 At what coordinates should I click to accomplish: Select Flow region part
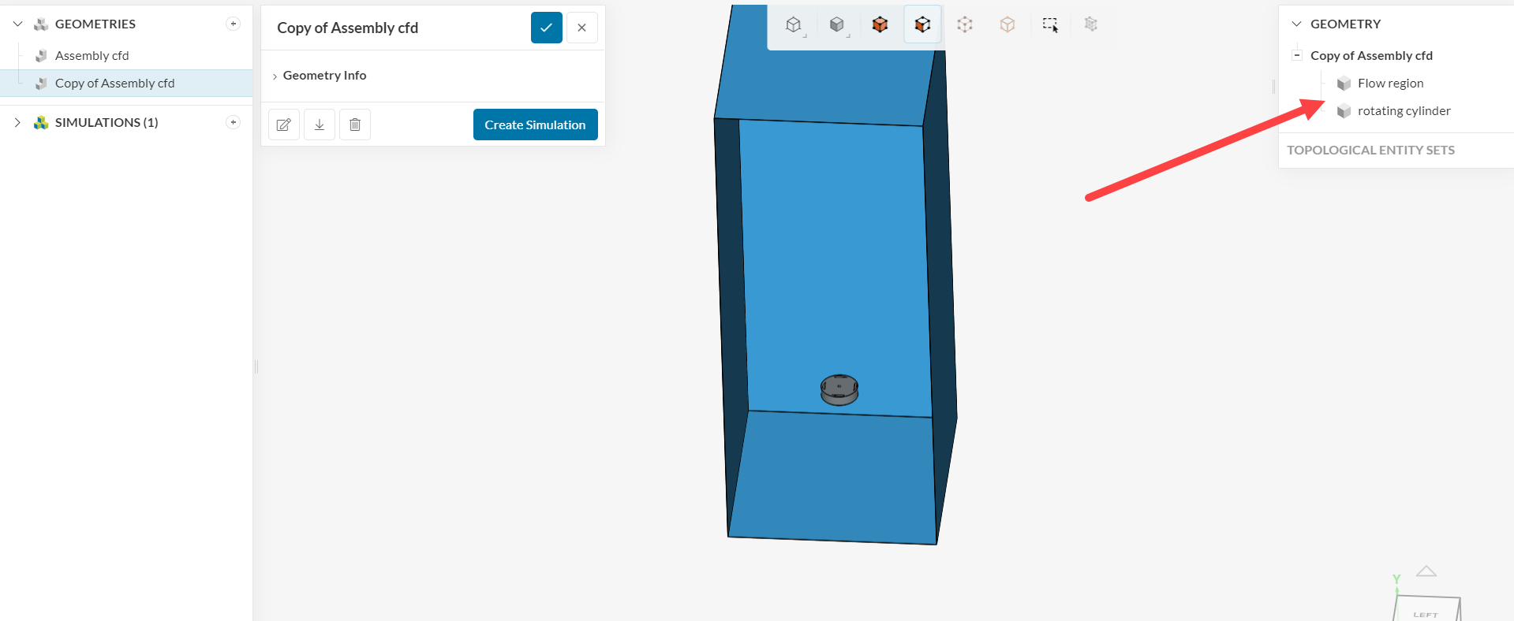click(x=1390, y=84)
